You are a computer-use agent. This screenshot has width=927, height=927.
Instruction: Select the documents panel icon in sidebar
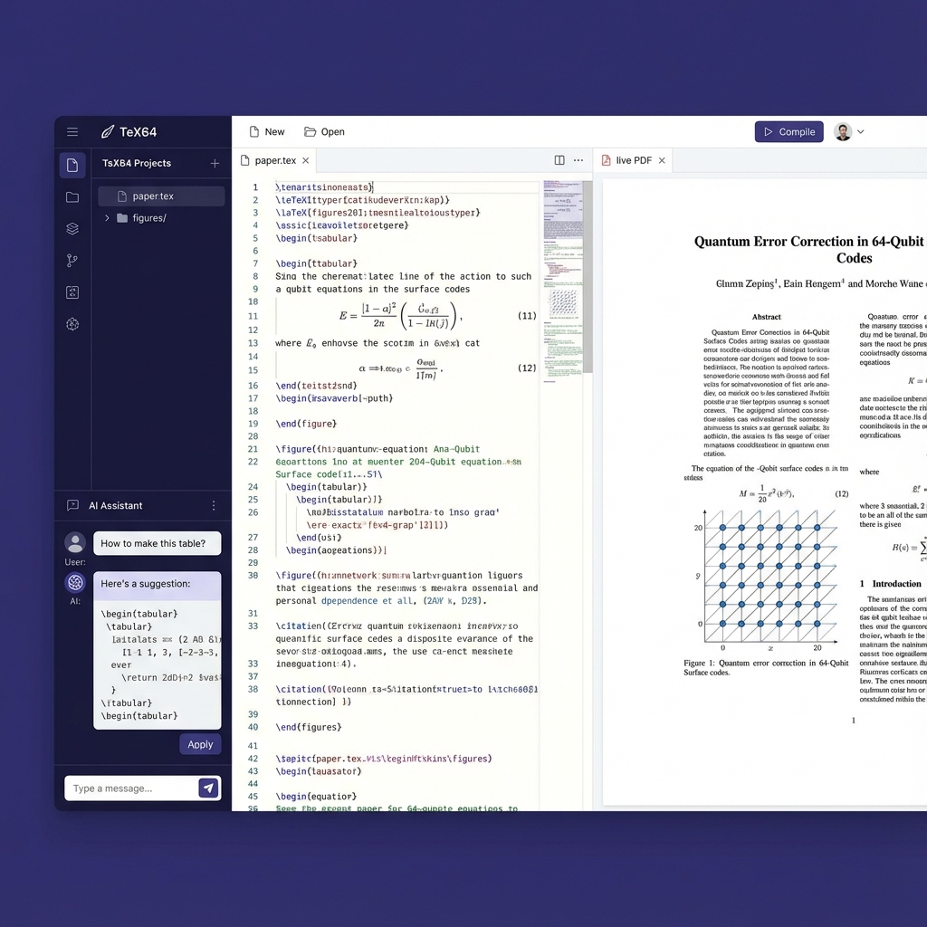coord(72,165)
